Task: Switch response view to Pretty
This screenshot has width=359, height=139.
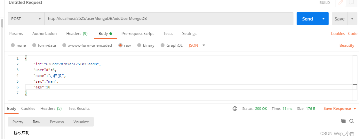Action: [18, 122]
